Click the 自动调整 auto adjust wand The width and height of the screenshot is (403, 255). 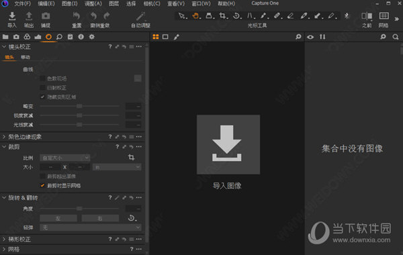[140, 16]
